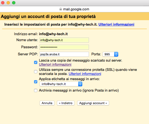Open Ulteriori informazioni link under server copy option
The height and width of the screenshot is (124, 149).
coord(55,65)
